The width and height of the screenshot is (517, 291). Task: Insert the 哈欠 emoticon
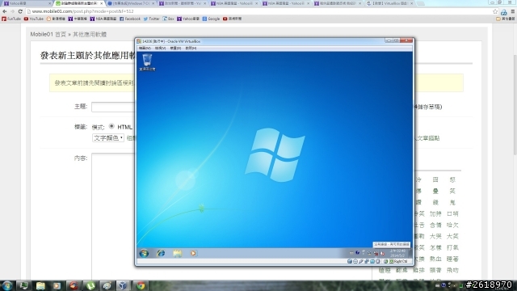coord(452,225)
